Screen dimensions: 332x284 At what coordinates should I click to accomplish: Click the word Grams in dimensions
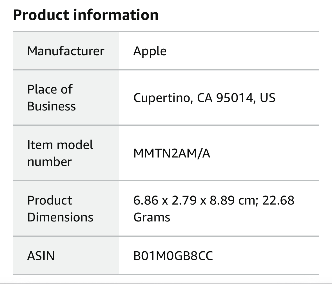151,217
